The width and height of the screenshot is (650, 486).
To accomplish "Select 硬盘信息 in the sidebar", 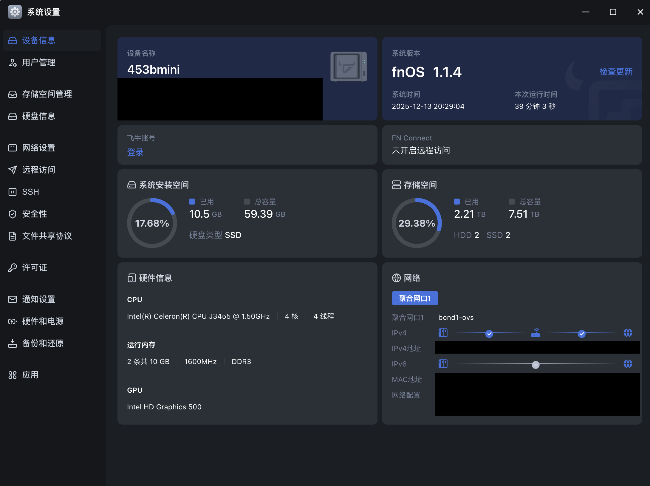I will 38,116.
